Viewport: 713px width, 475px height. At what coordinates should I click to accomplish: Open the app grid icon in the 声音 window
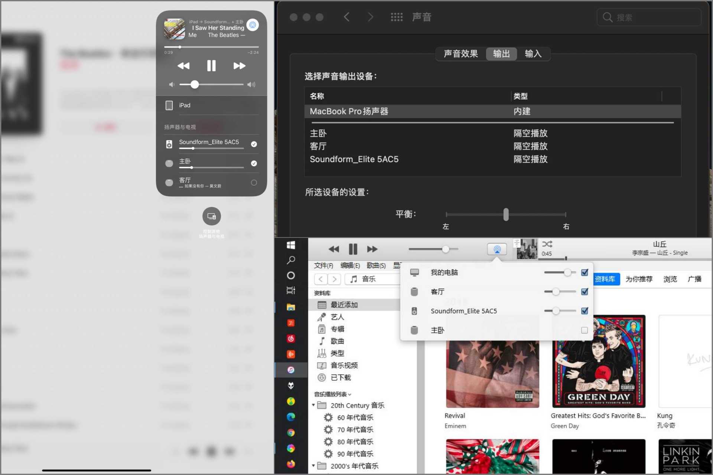397,17
